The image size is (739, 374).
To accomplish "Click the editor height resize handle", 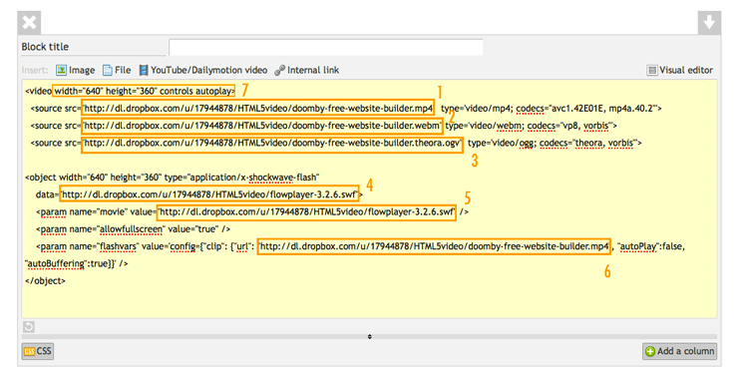I will point(369,336).
